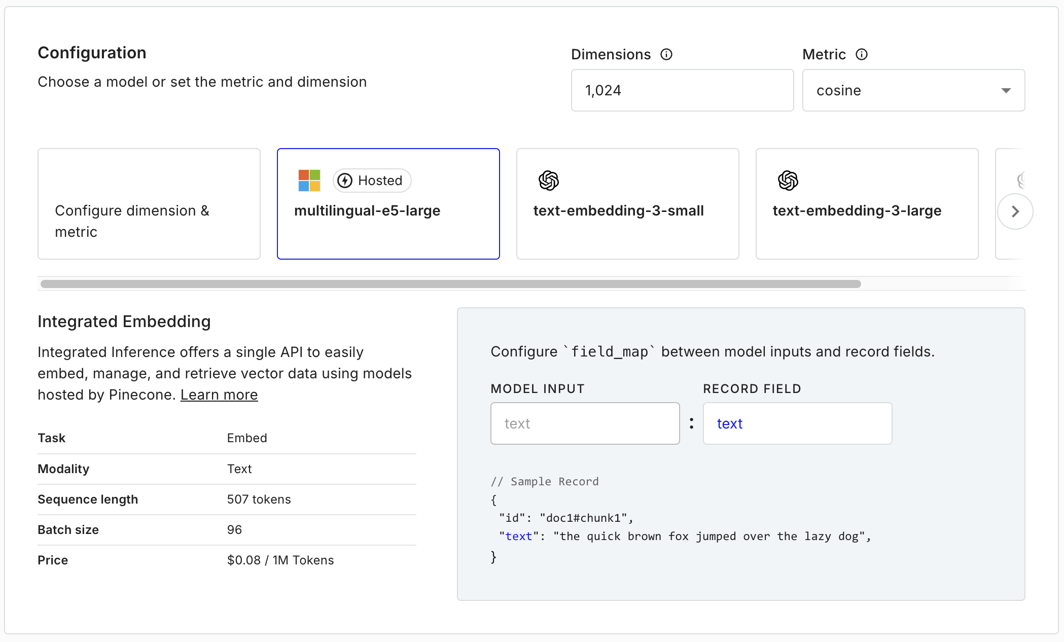Click the dropdown arrow in the Metric field
Image resolution: width=1064 pixels, height=642 pixels.
pyautogui.click(x=1006, y=90)
